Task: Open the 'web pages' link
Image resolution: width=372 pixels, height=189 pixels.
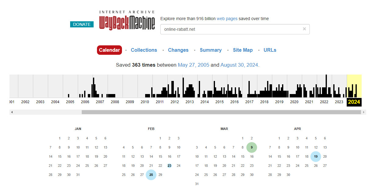Action: (x=227, y=19)
